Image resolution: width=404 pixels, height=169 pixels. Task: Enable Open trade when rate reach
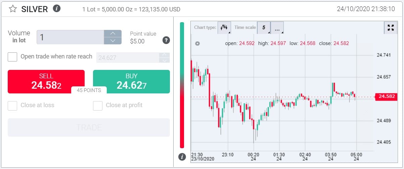(x=12, y=57)
